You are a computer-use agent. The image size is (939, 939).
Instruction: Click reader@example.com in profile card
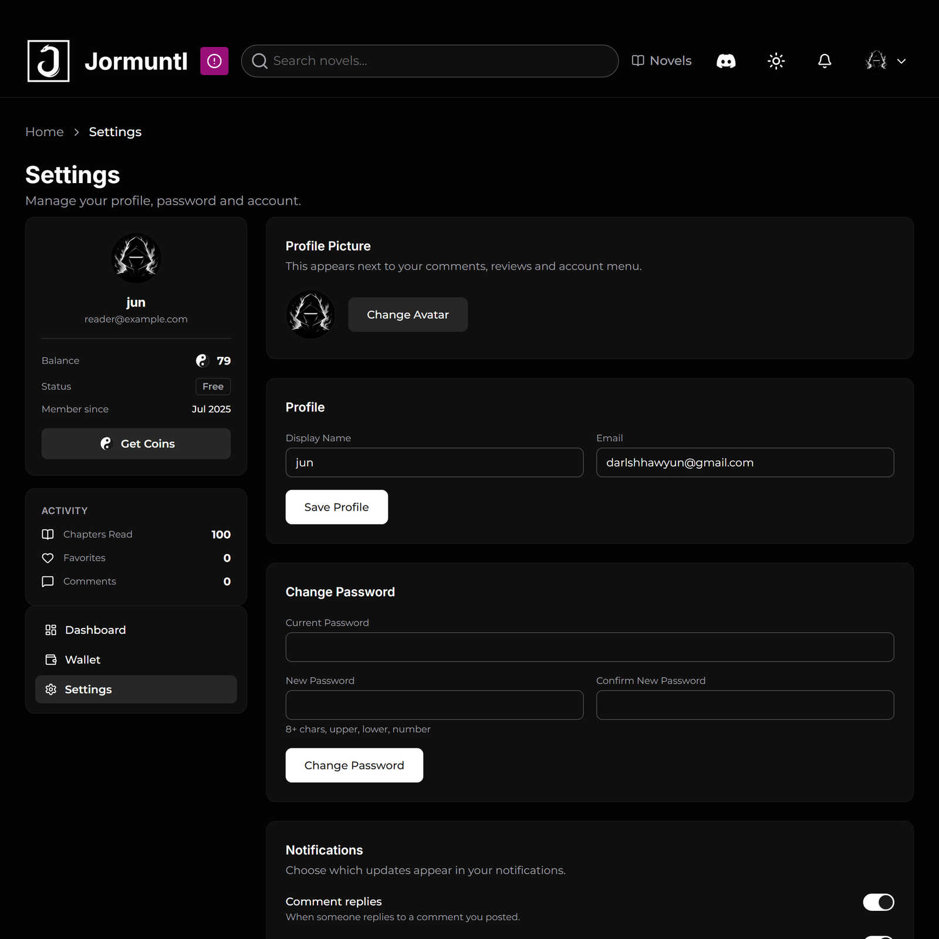point(136,319)
